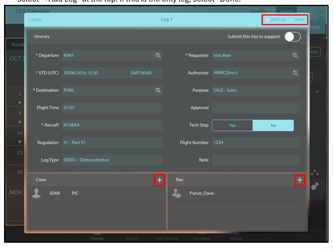Select the Purvis, Dave passenger icon
Viewport: 333px width, 252px height.
point(176,194)
